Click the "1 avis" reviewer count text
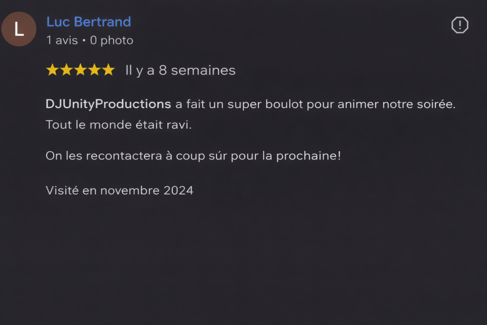Viewport: 487px width, 325px height. tap(62, 40)
